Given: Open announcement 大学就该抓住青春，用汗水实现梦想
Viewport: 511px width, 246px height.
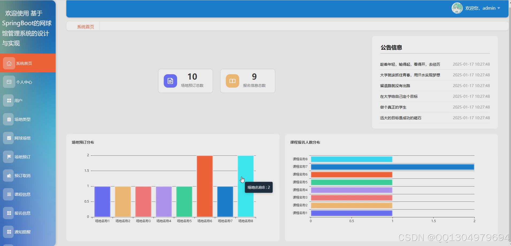Looking at the screenshot, I should (410, 75).
